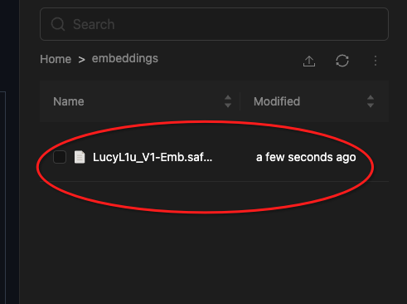Click the magnifier icon in search bar

(58, 24)
